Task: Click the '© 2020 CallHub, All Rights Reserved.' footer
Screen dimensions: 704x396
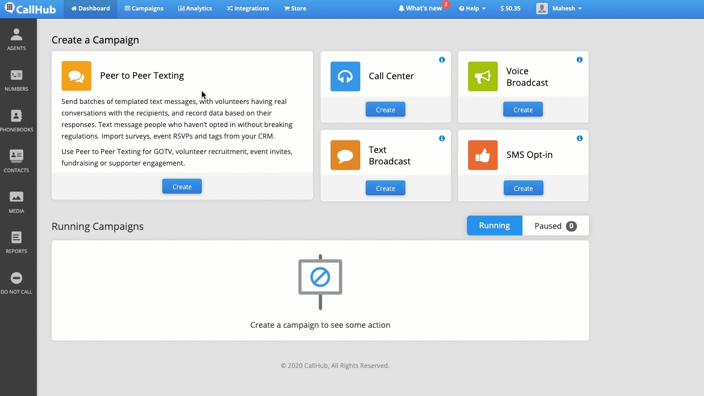Action: click(335, 366)
